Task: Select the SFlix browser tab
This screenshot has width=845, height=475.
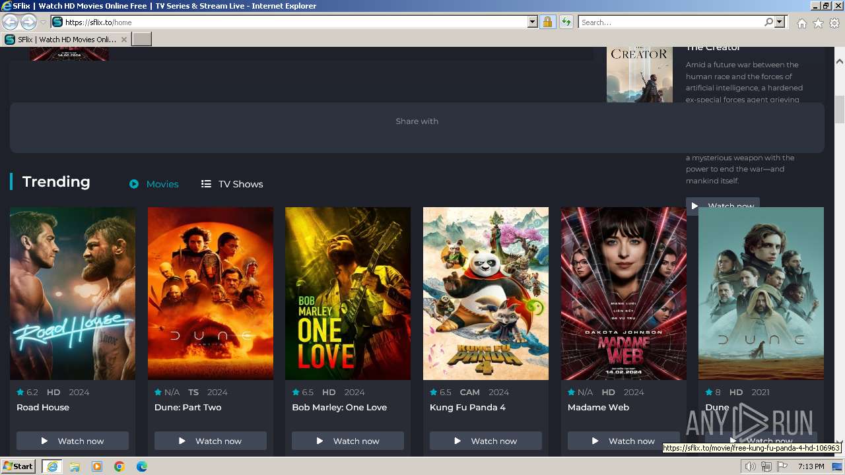Action: coord(66,40)
